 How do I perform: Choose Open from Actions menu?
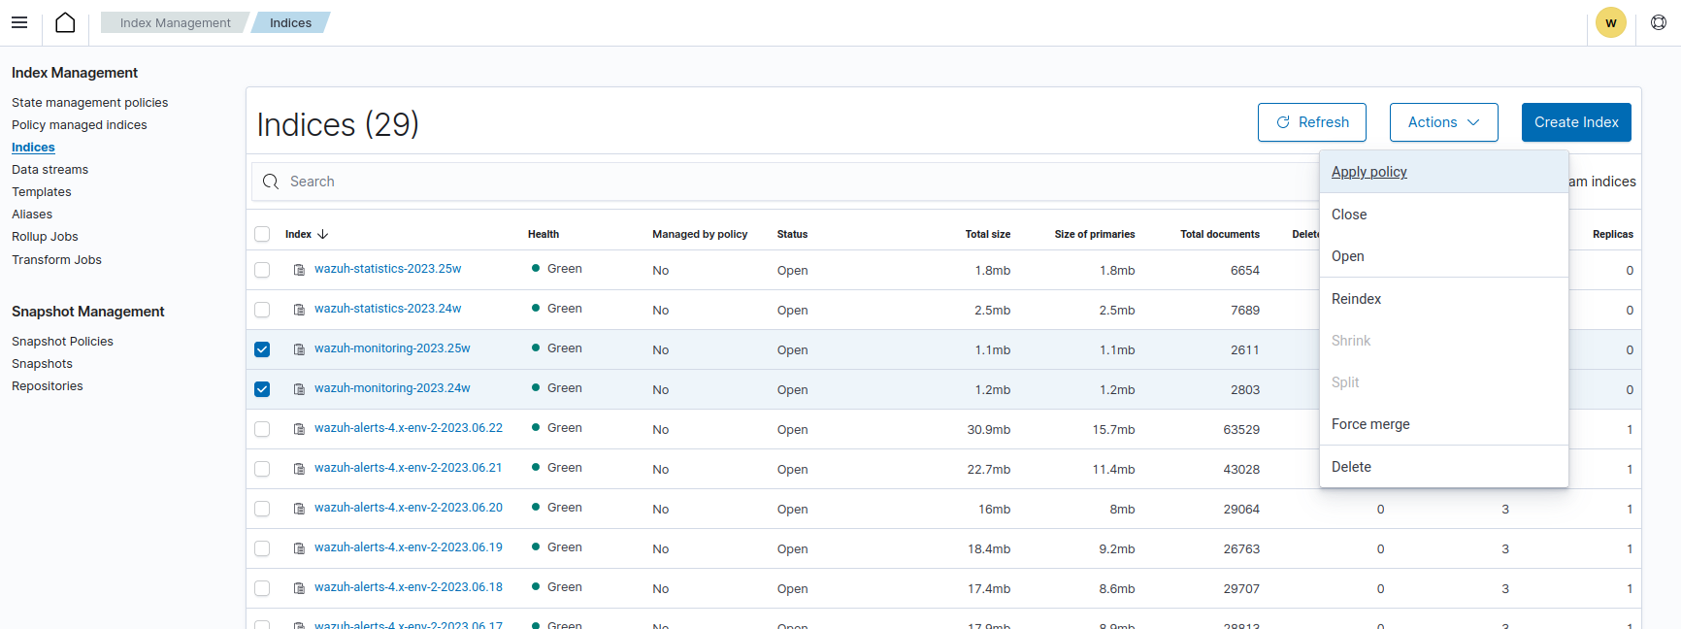pyautogui.click(x=1443, y=256)
